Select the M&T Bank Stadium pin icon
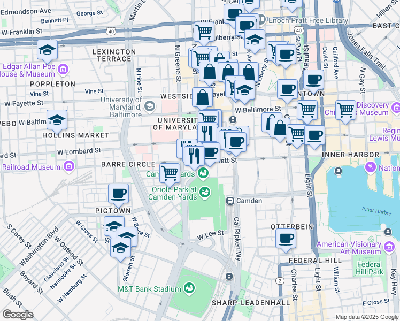 [x=189, y=288]
